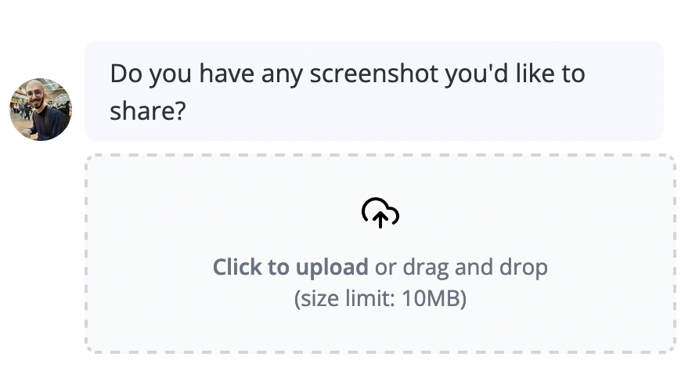692x382 pixels.
Task: Click the word "any" in the message
Action: click(x=282, y=74)
